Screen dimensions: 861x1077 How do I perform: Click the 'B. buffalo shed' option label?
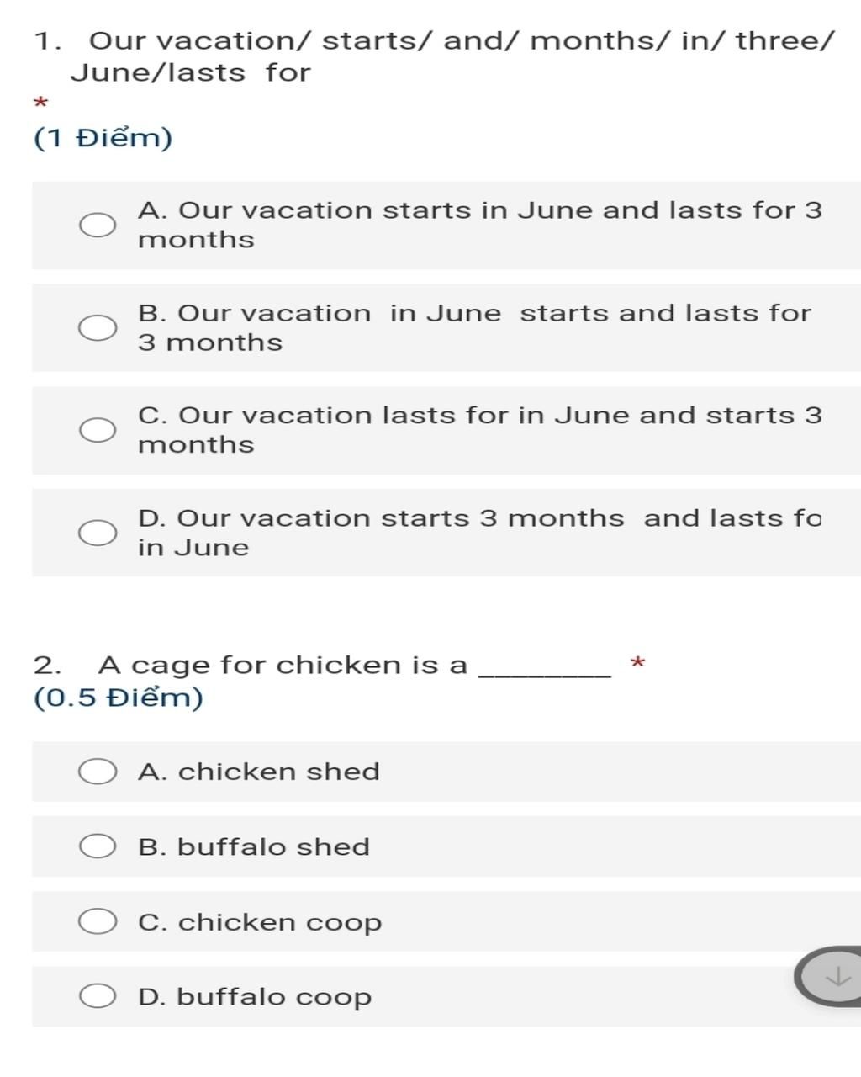click(x=254, y=846)
